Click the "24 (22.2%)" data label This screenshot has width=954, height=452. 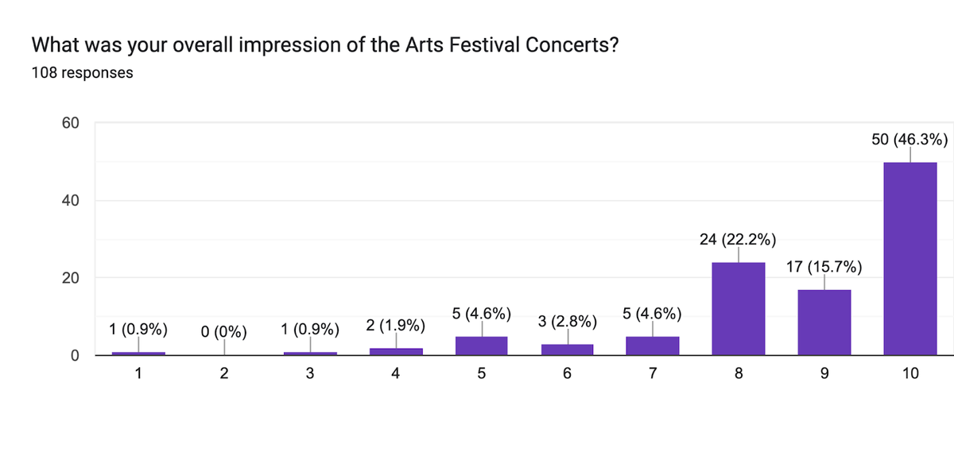click(738, 238)
